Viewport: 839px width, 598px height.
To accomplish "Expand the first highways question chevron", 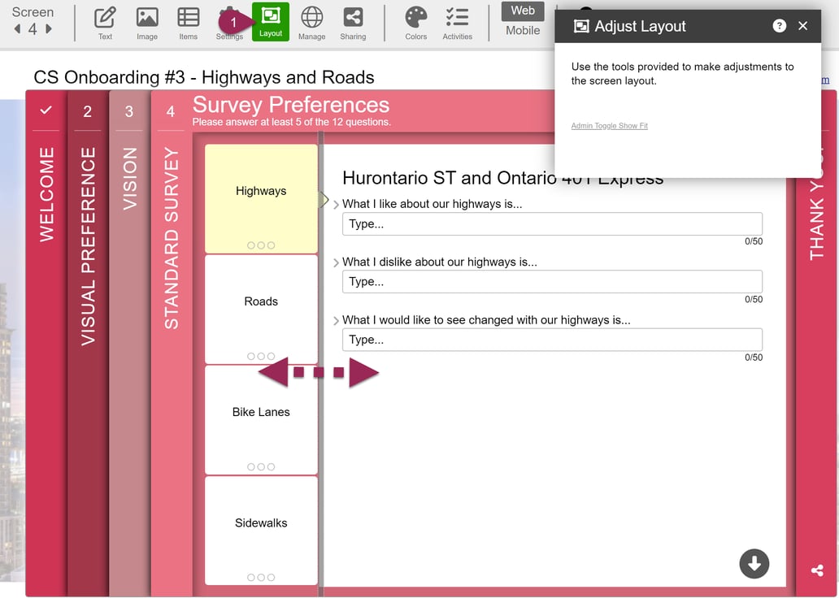I will click(335, 204).
